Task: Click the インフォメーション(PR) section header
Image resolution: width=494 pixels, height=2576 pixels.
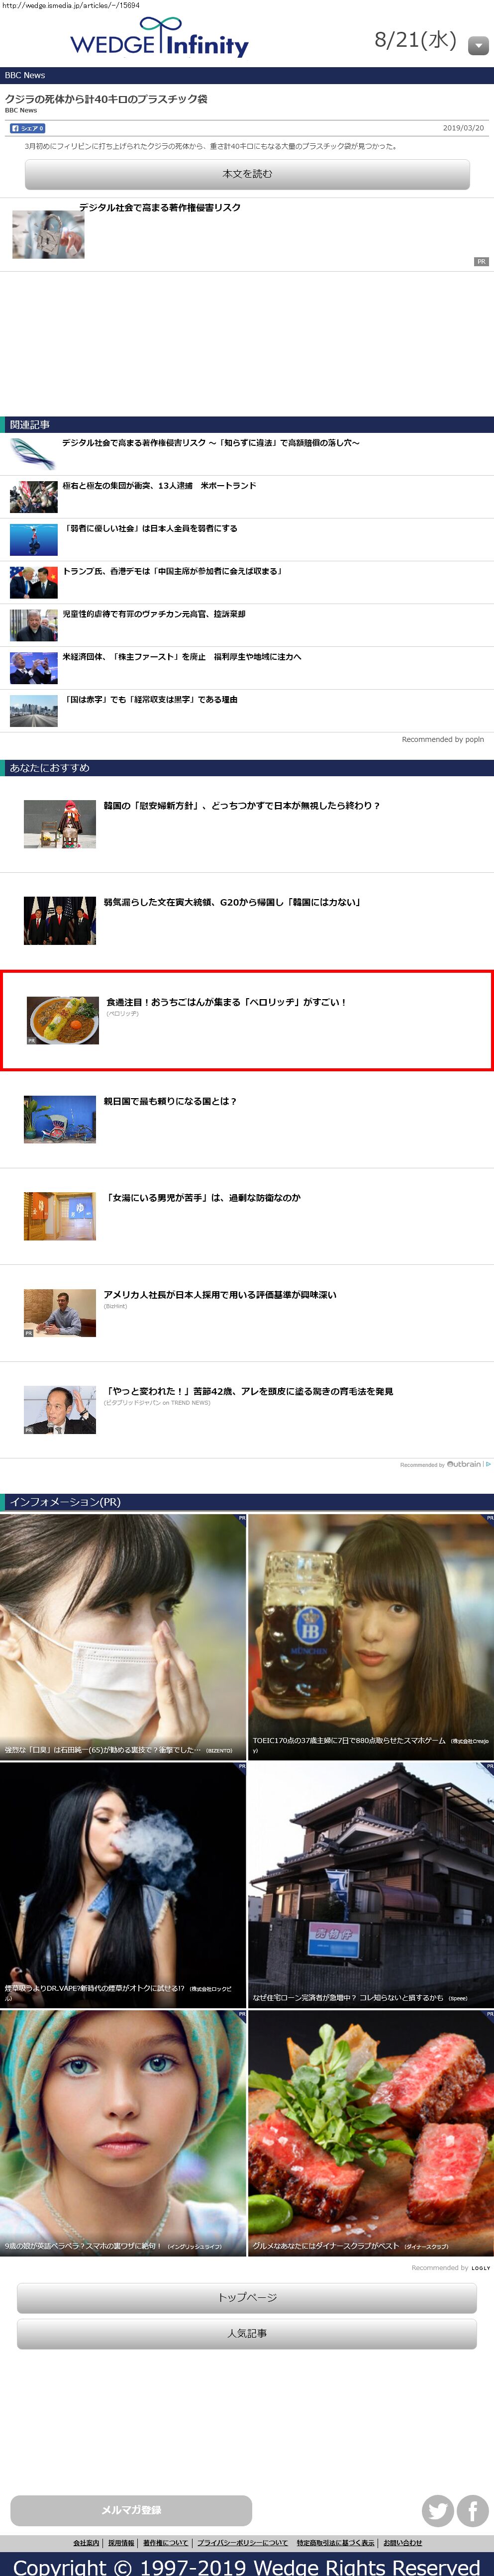Action: [x=247, y=1502]
